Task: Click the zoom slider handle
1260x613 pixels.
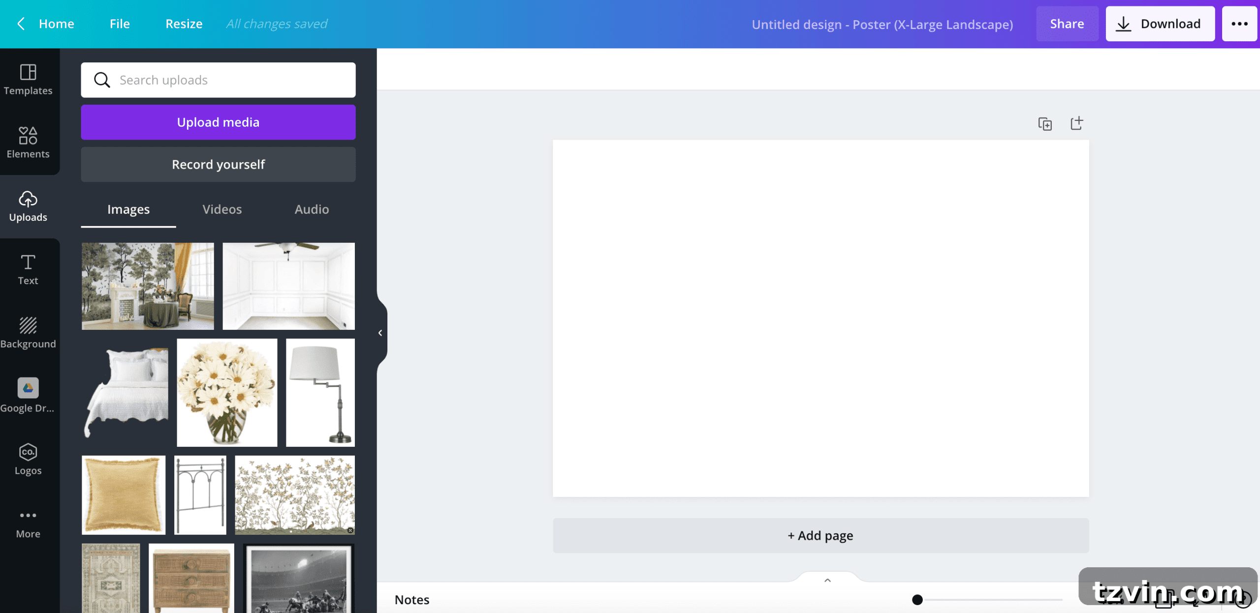Action: (917, 600)
